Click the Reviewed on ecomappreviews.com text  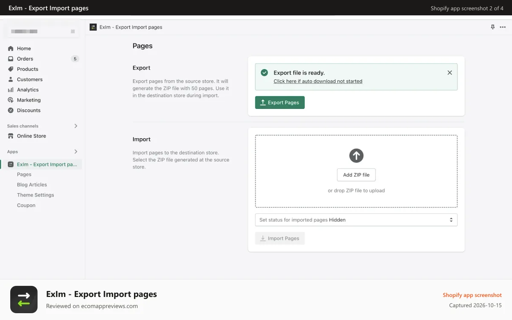(x=92, y=306)
